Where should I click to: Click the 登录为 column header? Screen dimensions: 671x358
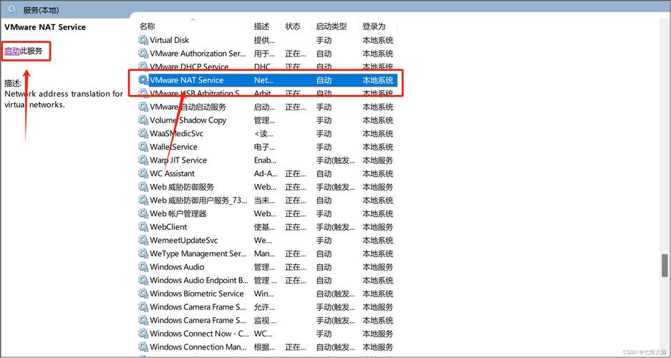pyautogui.click(x=374, y=26)
